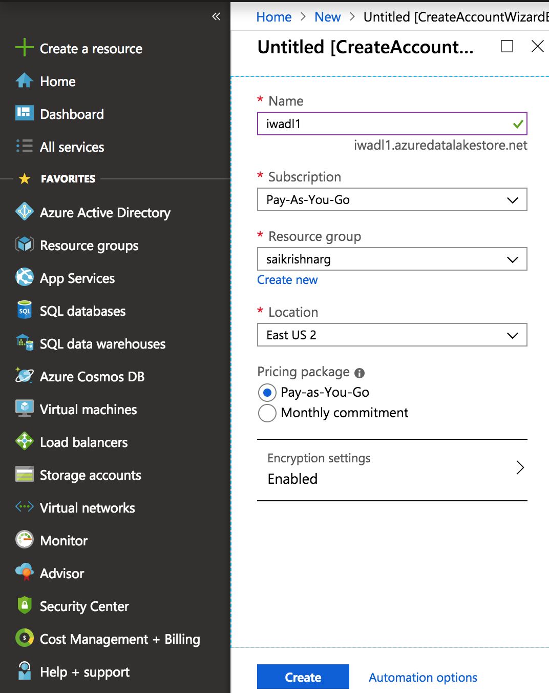Click the Advisor cloud ribbon icon
This screenshot has height=693, width=549.
click(x=25, y=573)
